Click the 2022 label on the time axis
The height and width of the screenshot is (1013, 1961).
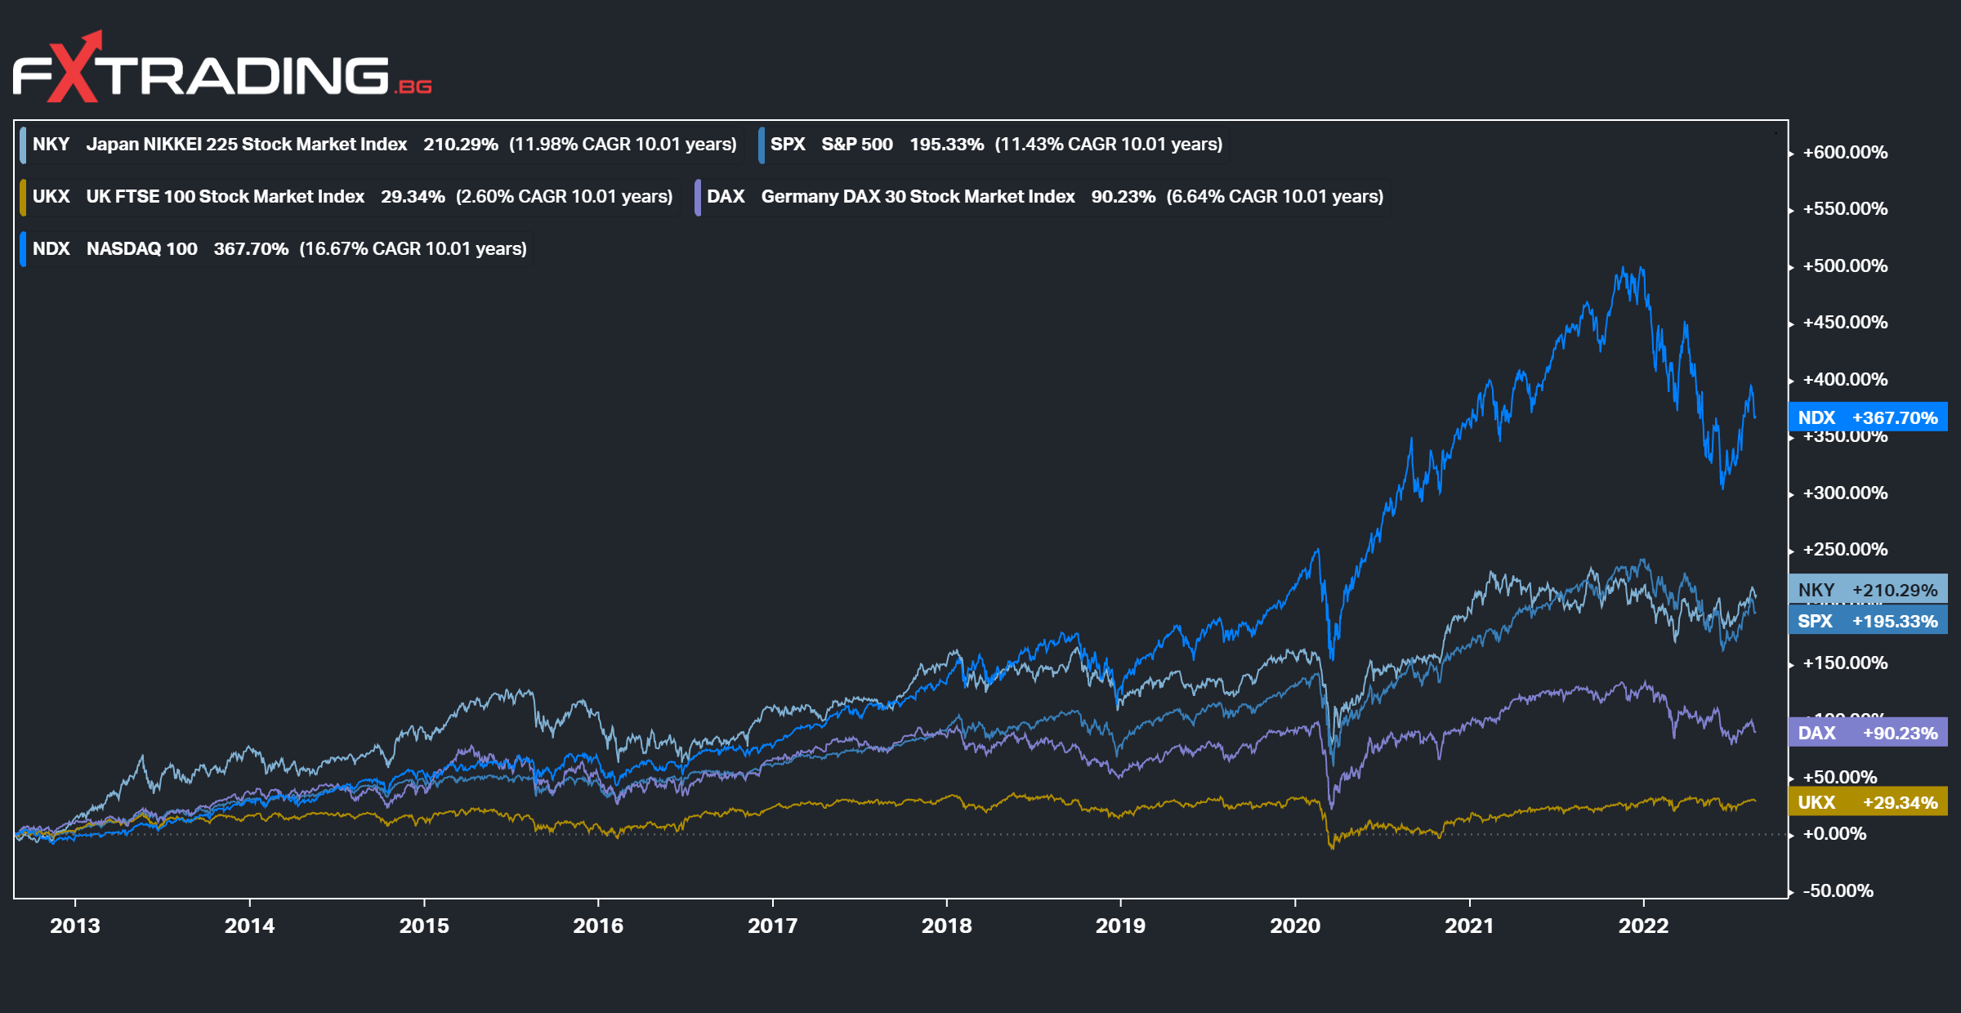coord(1644,926)
